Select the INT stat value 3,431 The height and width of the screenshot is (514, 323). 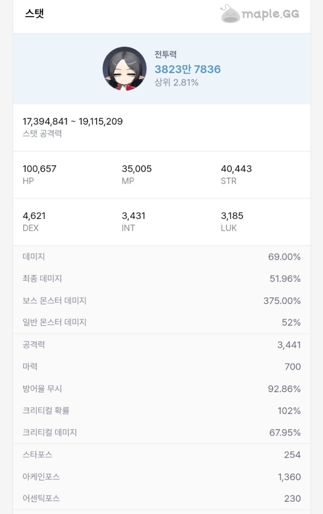134,216
